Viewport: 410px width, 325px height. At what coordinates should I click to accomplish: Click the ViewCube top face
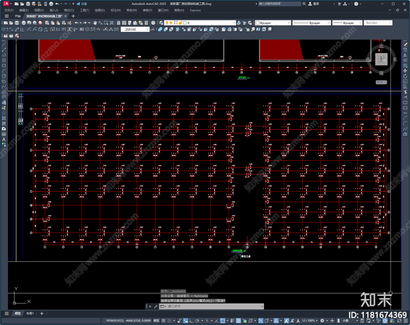point(381,59)
